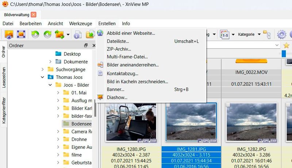Select ZIP-Archiv menu entry
292x168 pixels.
[x=151, y=49]
